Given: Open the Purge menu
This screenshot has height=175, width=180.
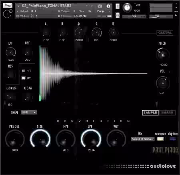Looking at the screenshot, I should coord(104,11).
